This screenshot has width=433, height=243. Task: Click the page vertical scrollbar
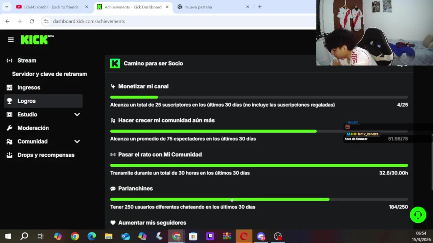click(432, 162)
